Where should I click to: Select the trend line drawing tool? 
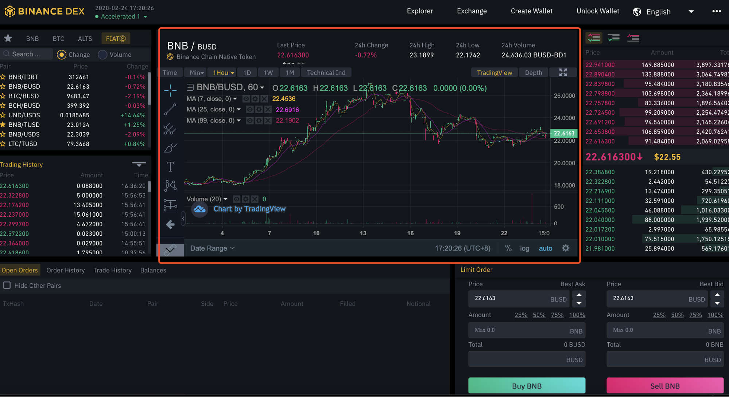tap(170, 109)
